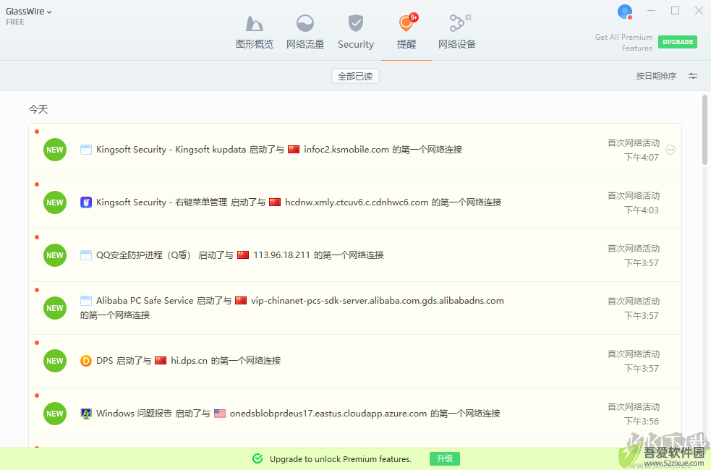Screen dimensions: 711x470
Task: Click the vertical scrollbar thumb of alert list
Action: (x=704, y=129)
